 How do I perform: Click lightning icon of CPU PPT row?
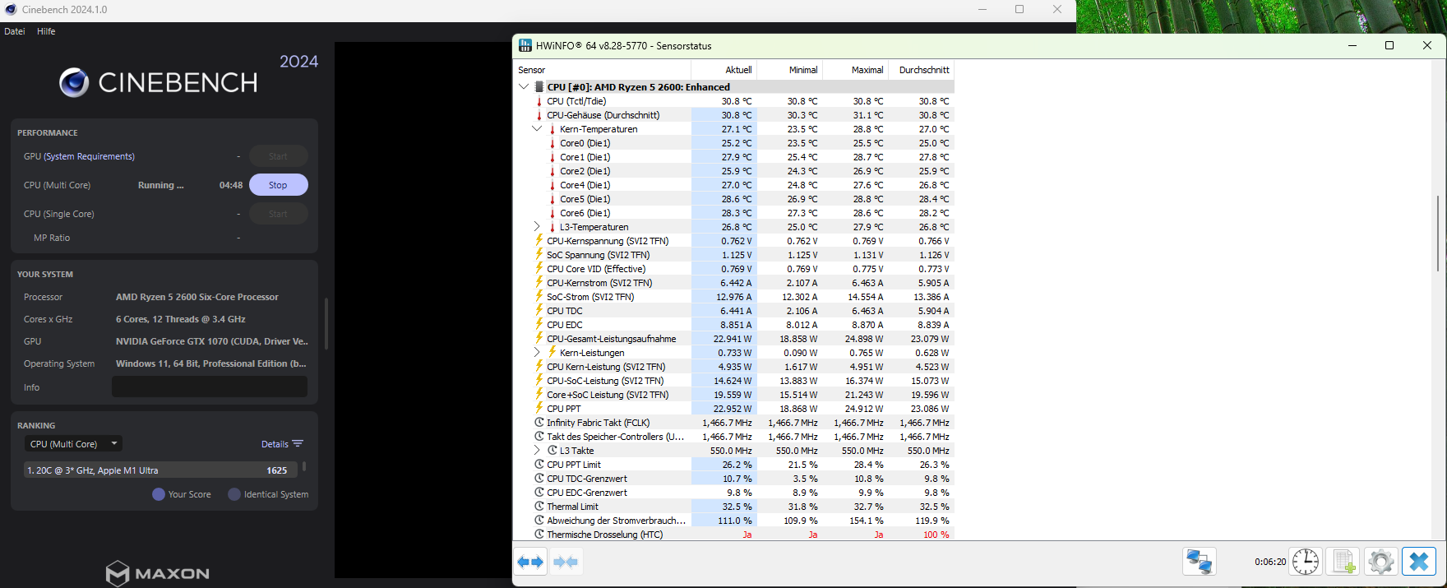(539, 409)
